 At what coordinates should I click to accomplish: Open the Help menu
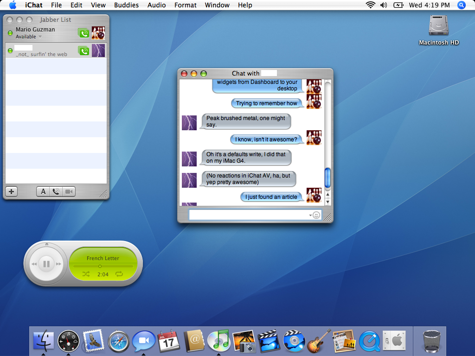245,5
